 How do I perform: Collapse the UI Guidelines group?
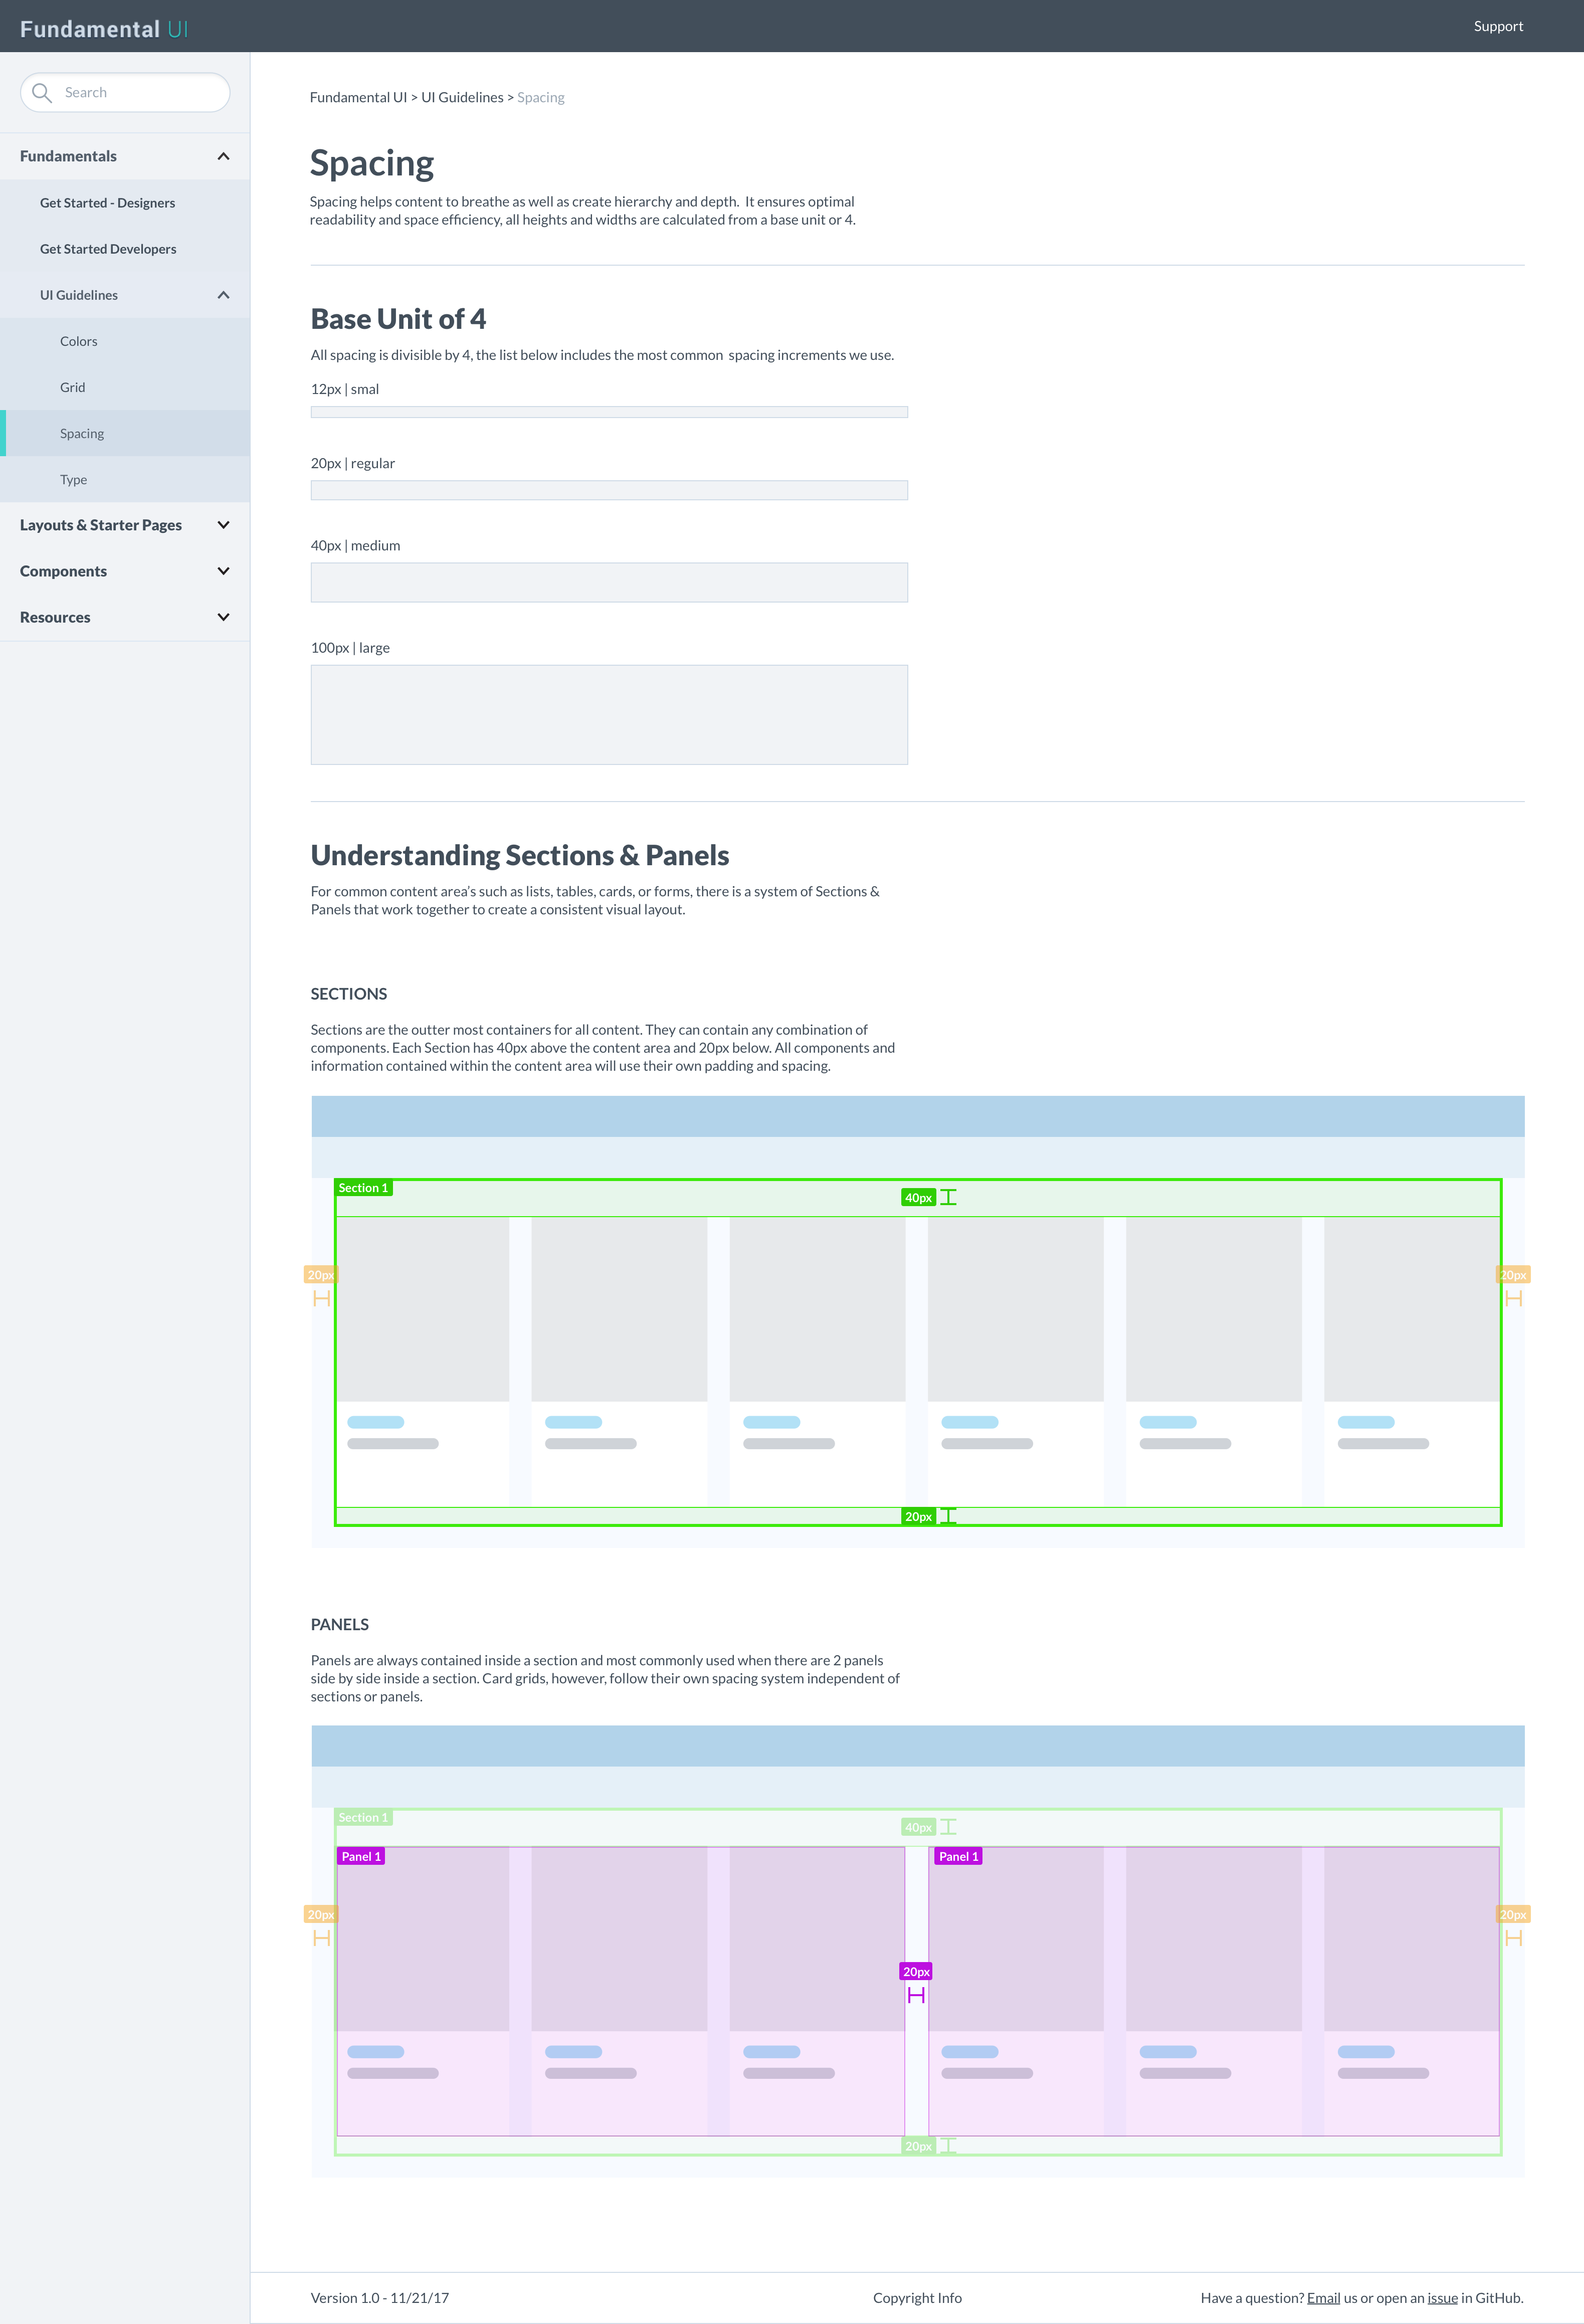point(223,295)
